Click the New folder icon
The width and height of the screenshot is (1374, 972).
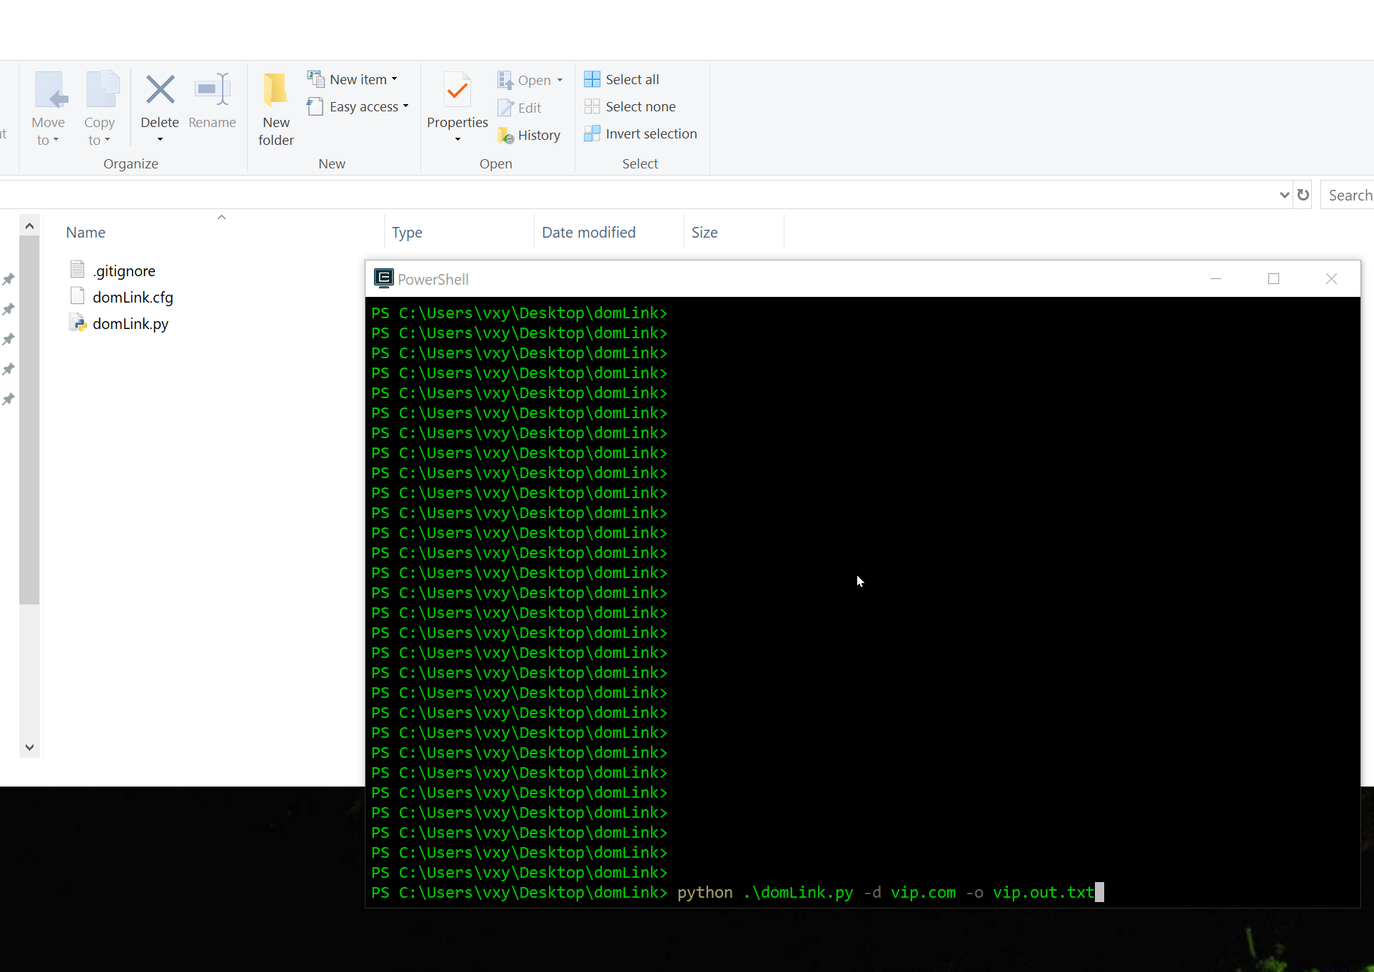pyautogui.click(x=276, y=106)
